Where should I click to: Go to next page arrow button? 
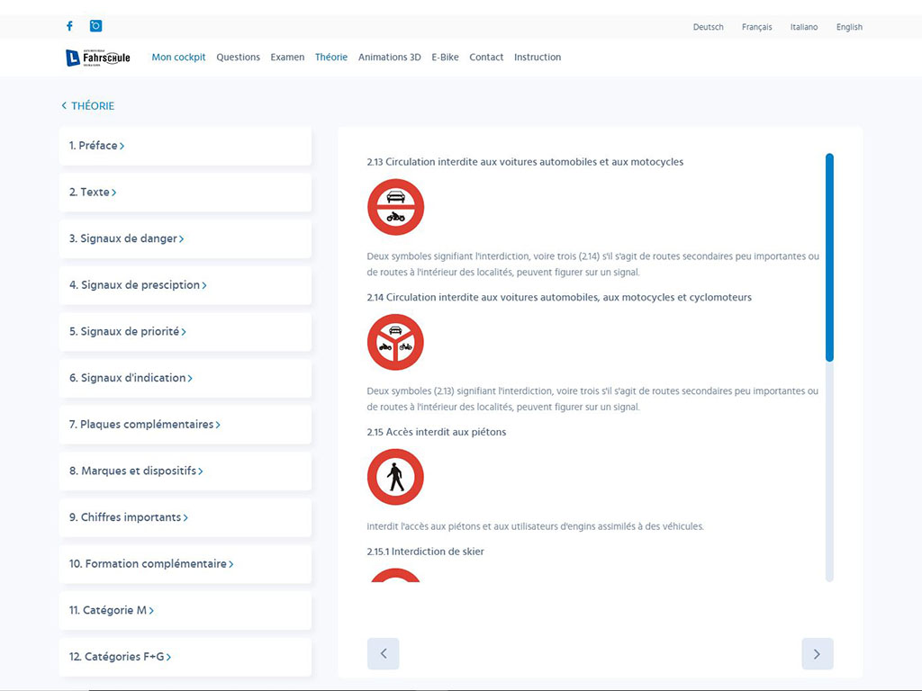817,654
